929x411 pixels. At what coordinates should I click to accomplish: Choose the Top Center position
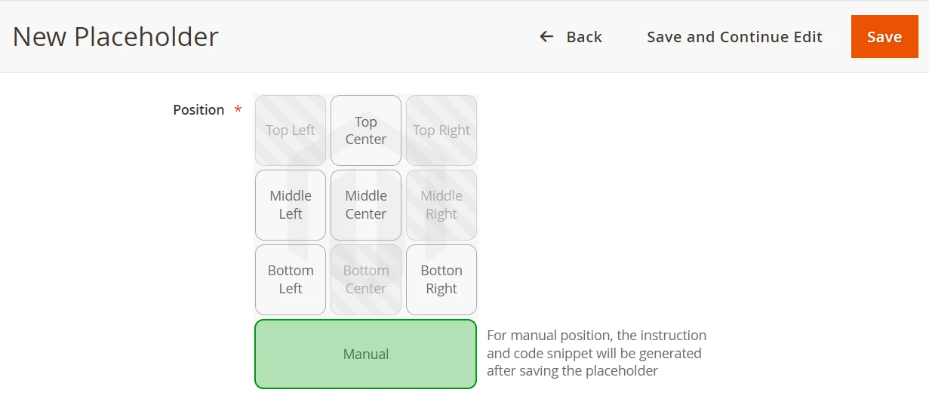(x=366, y=130)
